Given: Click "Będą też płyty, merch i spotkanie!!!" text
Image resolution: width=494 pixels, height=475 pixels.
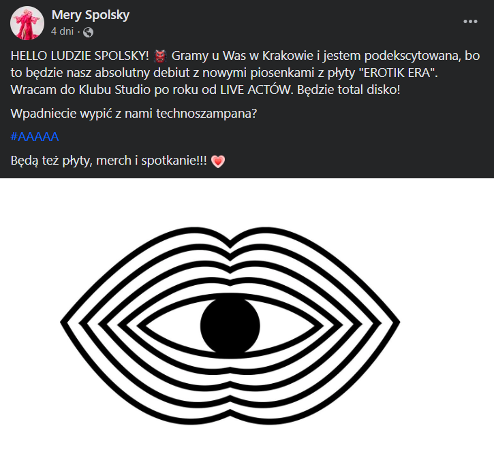Looking at the screenshot, I should click(109, 161).
